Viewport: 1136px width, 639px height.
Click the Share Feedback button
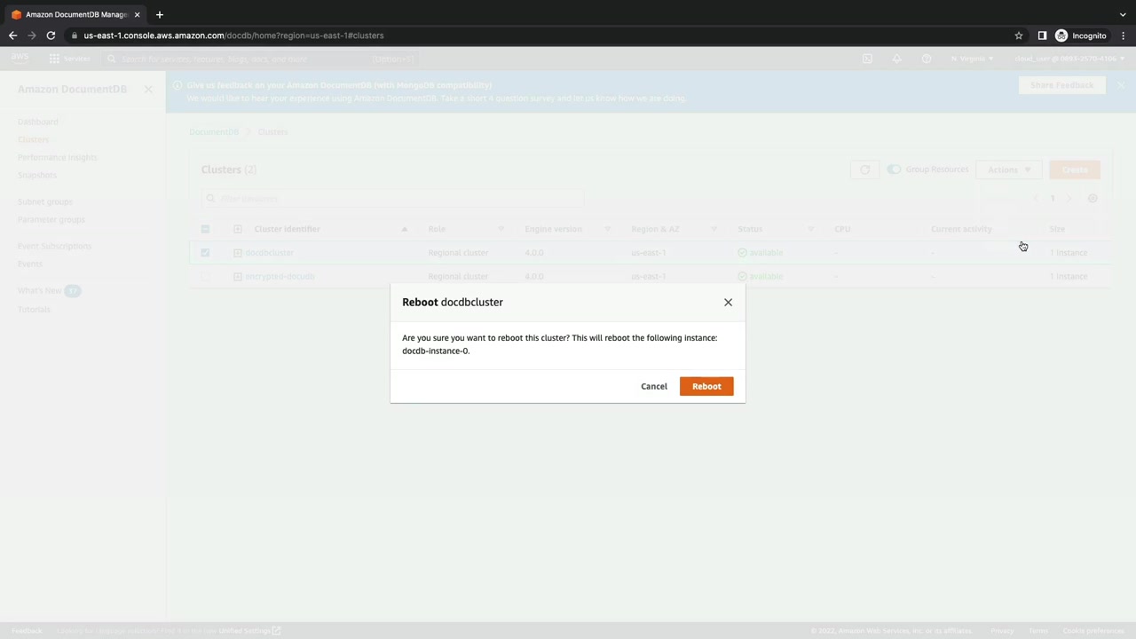point(1061,85)
